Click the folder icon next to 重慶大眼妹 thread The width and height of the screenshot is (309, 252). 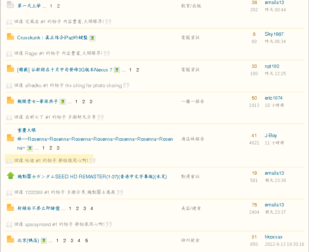(x=10, y=138)
